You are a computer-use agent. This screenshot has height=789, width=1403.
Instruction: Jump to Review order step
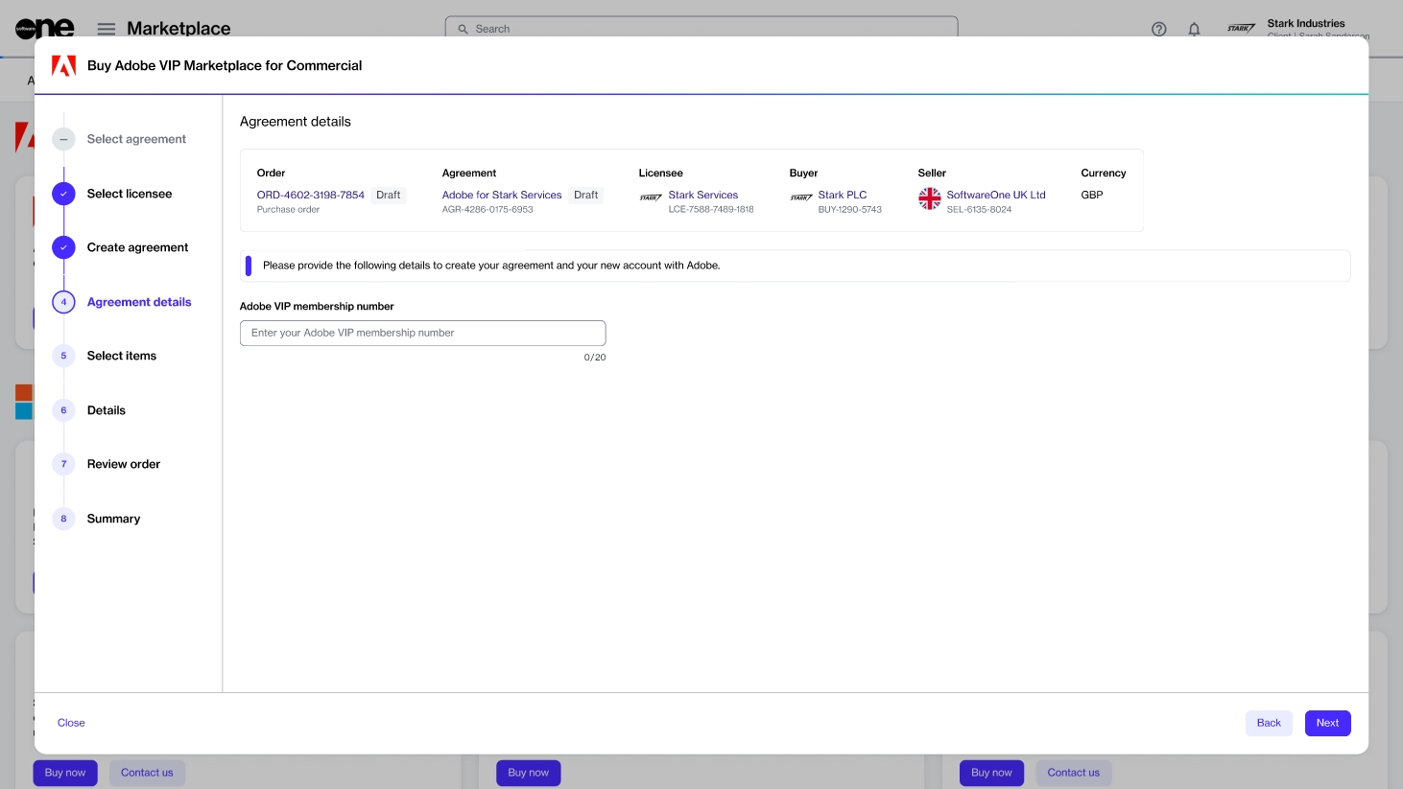pyautogui.click(x=124, y=464)
